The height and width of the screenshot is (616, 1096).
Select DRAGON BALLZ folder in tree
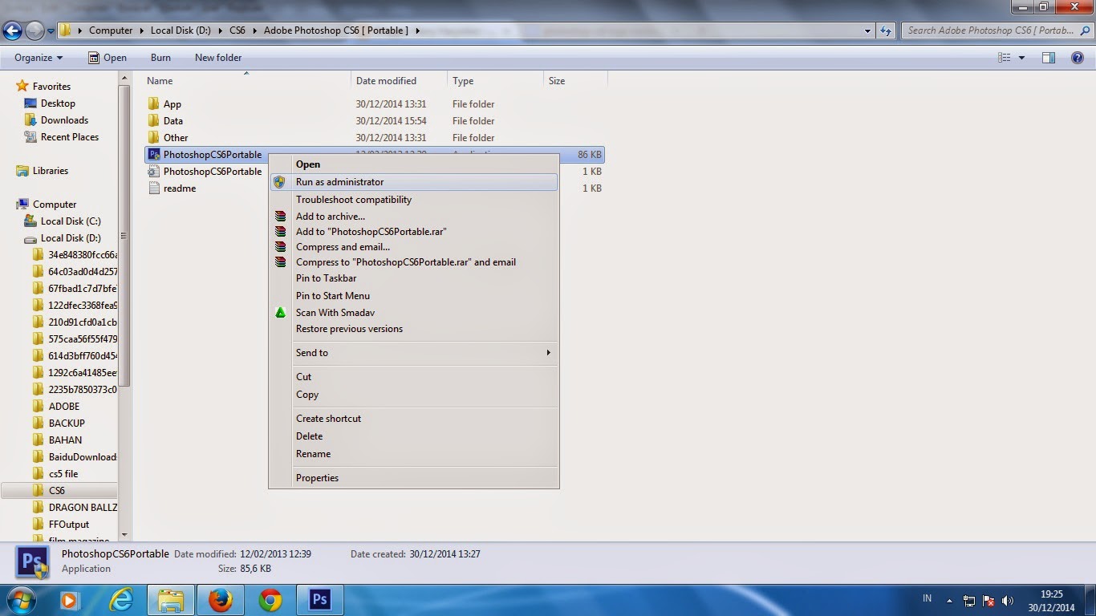[83, 508]
